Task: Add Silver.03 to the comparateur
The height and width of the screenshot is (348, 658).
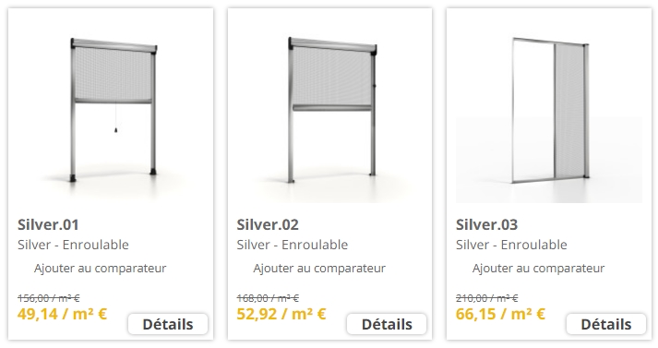Action: pos(538,268)
